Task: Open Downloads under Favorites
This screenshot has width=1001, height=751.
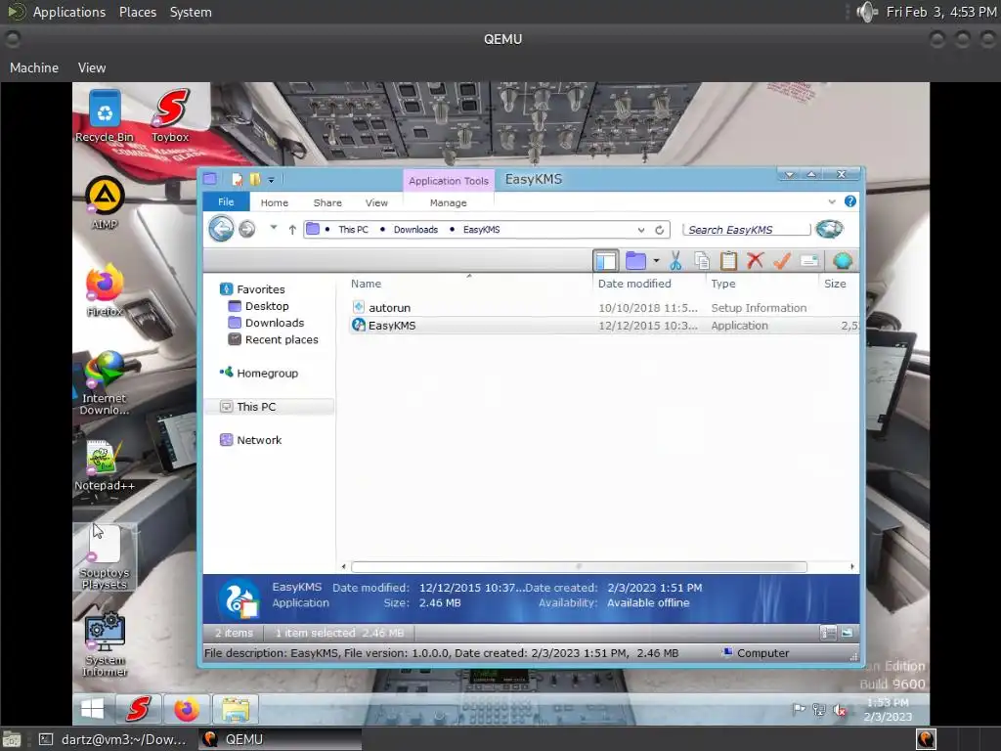Action: [274, 323]
